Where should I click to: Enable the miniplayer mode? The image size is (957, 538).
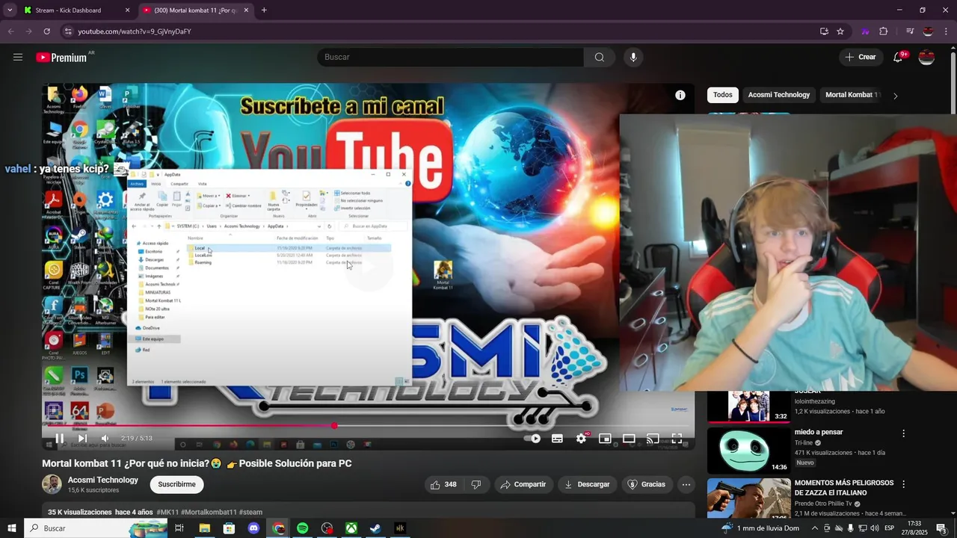(x=605, y=439)
